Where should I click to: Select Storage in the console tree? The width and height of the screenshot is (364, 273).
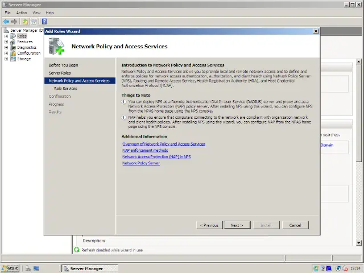click(x=24, y=59)
